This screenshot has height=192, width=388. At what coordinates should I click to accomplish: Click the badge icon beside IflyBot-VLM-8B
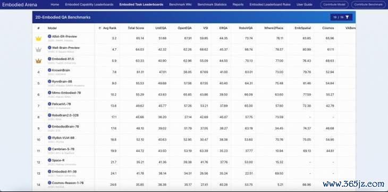click(x=49, y=138)
